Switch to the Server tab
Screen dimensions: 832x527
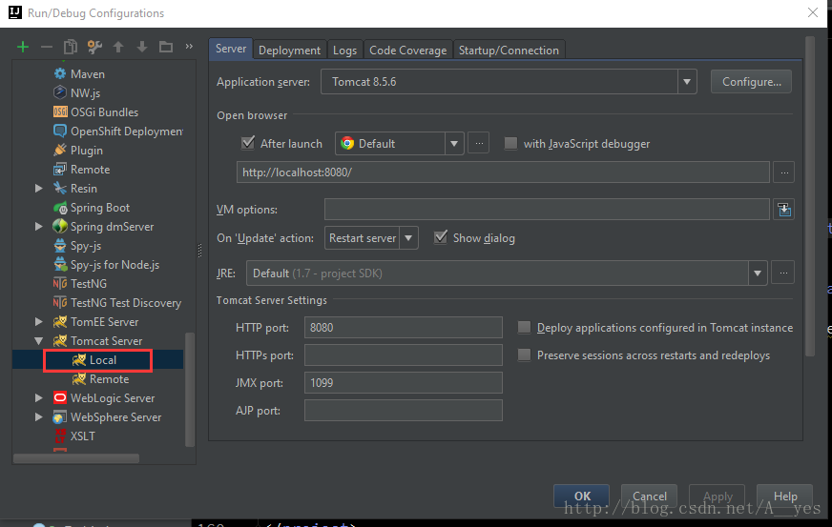[231, 49]
